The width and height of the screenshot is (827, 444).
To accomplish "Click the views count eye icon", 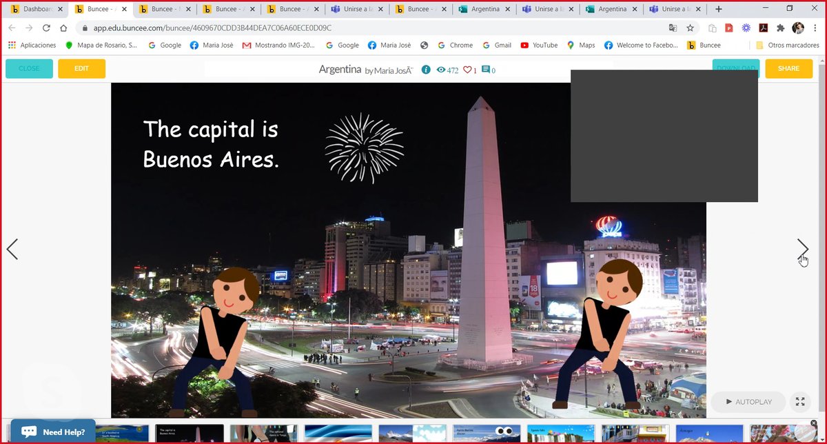I will tap(442, 70).
